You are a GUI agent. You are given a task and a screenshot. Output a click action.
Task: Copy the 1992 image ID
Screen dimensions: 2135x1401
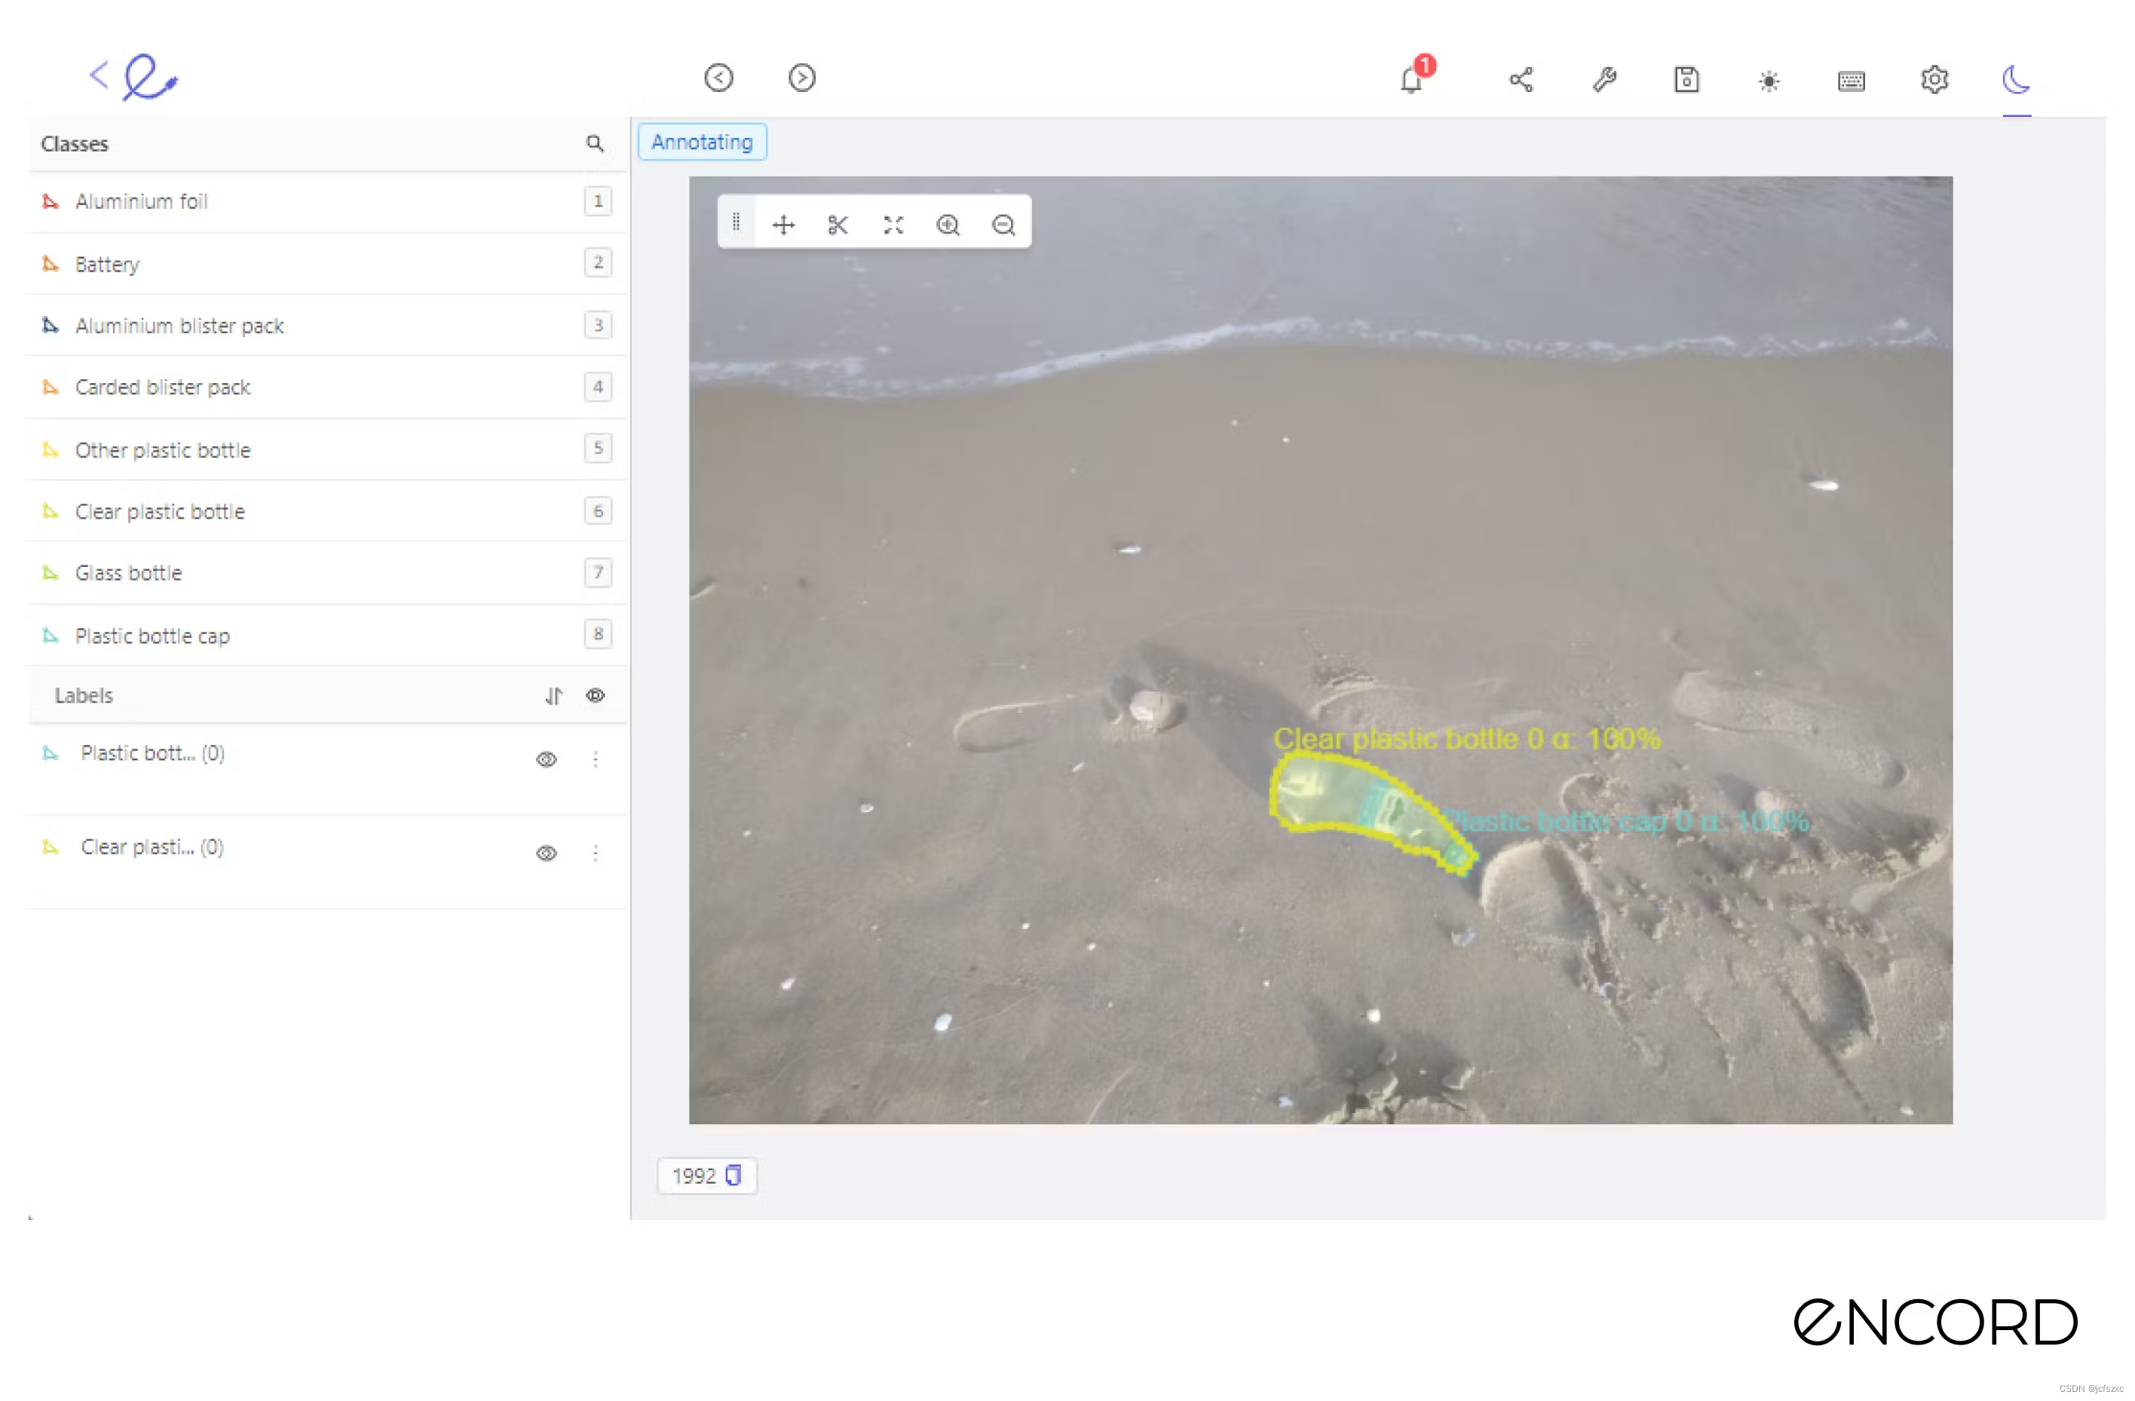734,1176
